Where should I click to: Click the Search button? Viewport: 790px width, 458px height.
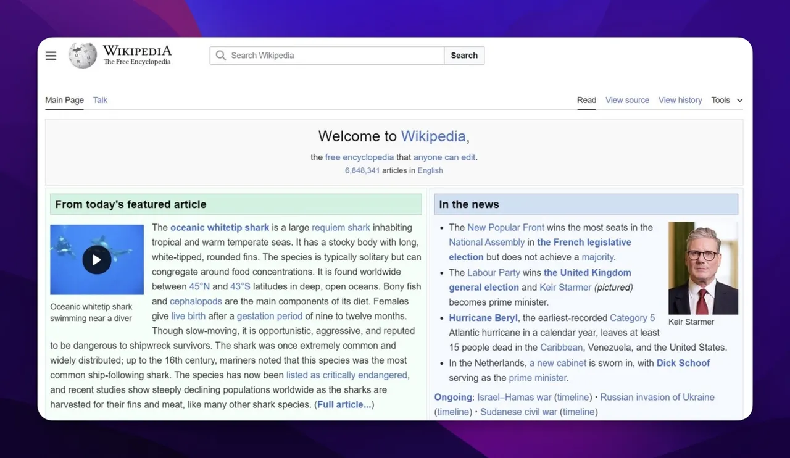(464, 56)
